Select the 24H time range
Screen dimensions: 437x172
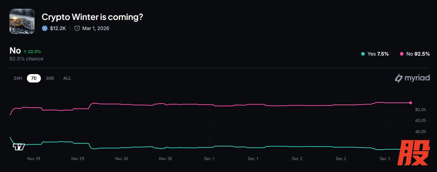18,78
